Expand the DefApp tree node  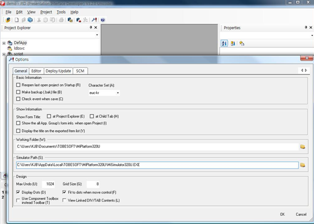coord(4,43)
